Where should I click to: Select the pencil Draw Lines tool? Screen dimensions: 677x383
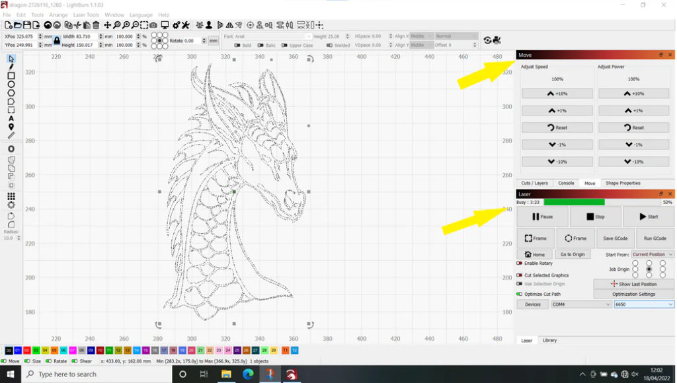11,67
